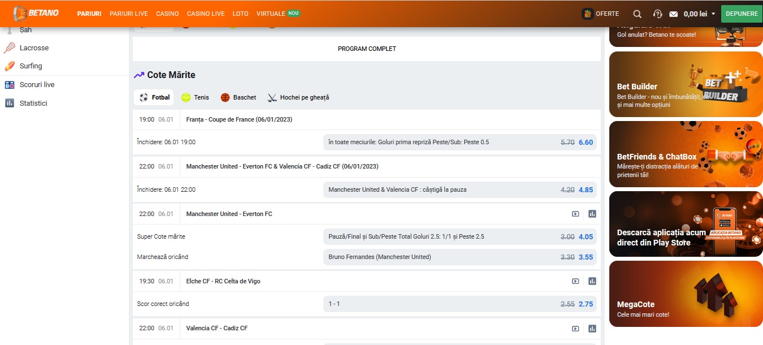Switch to the Baschet tab
Image resolution: width=763 pixels, height=345 pixels.
point(238,97)
